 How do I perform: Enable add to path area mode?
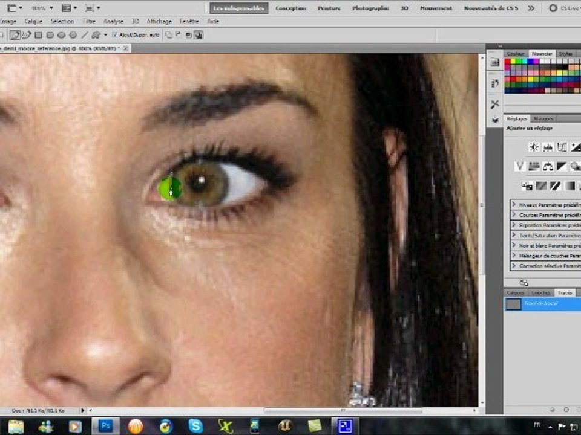click(169, 35)
